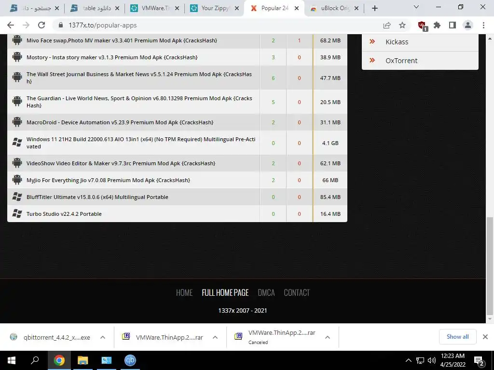494x370 pixels.
Task: Open MyJio For Everything Jio link
Action: (108, 180)
